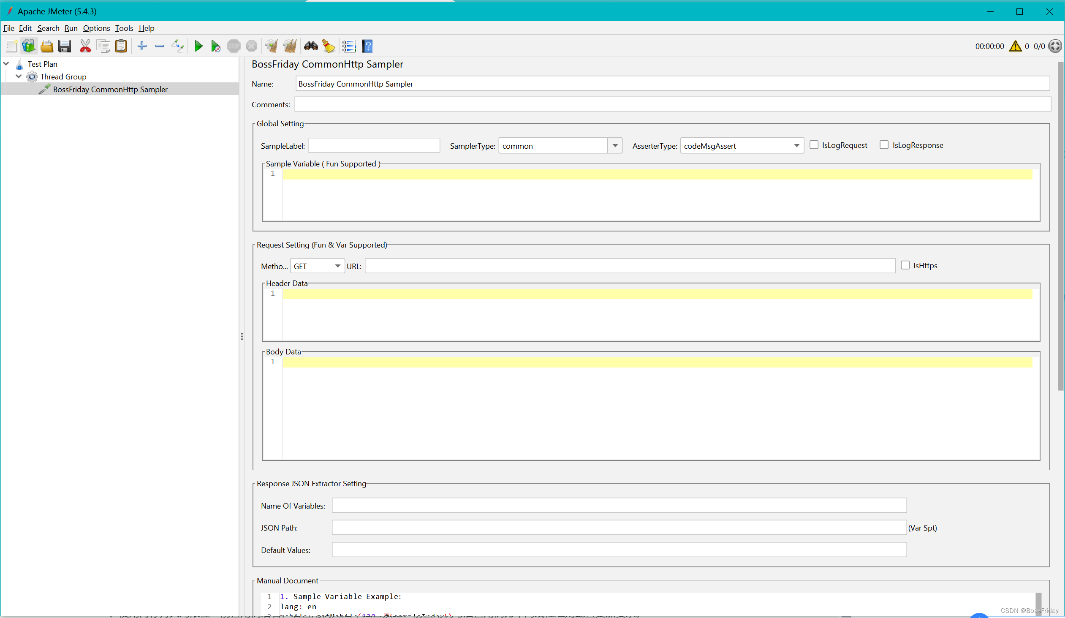Click into the URL input field

[630, 266]
